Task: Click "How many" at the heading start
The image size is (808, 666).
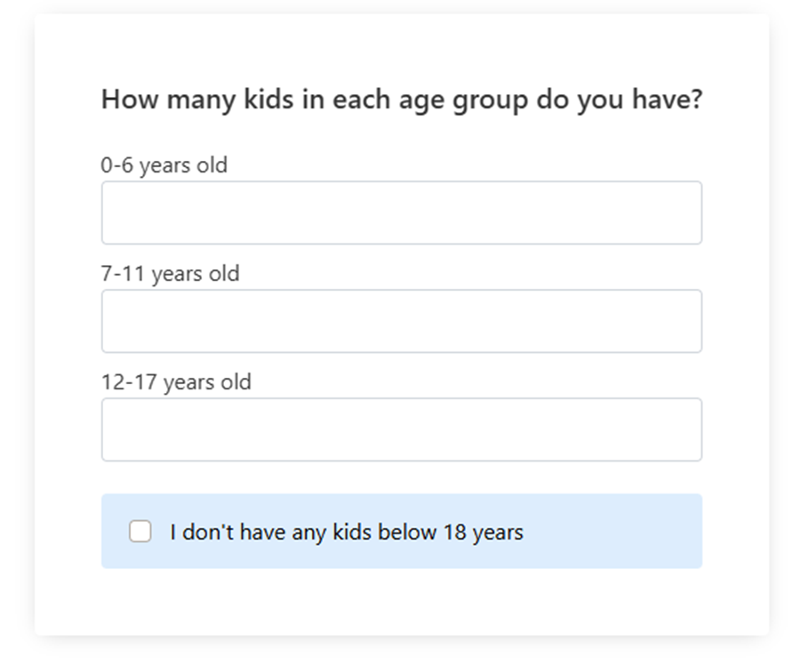Action: [x=167, y=99]
